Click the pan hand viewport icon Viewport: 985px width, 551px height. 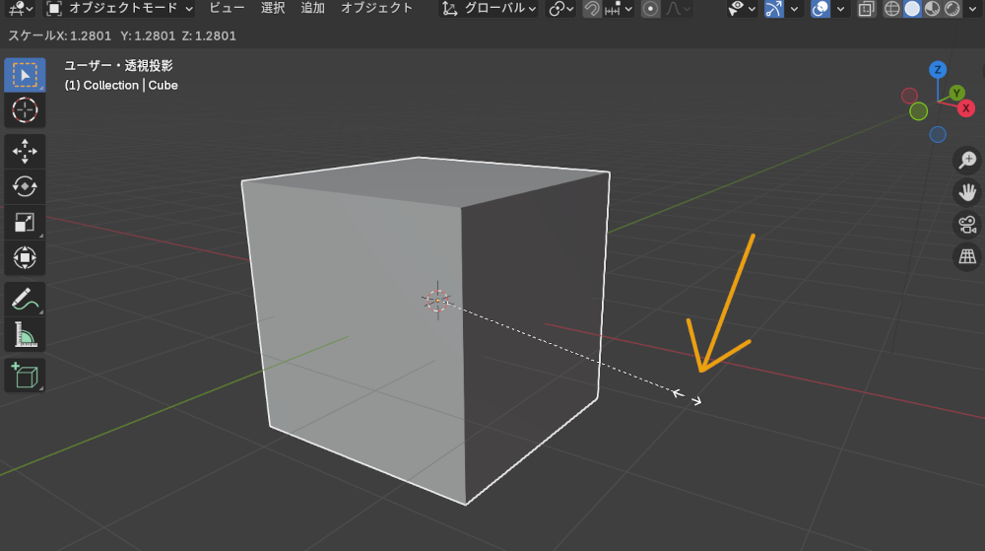pos(967,191)
